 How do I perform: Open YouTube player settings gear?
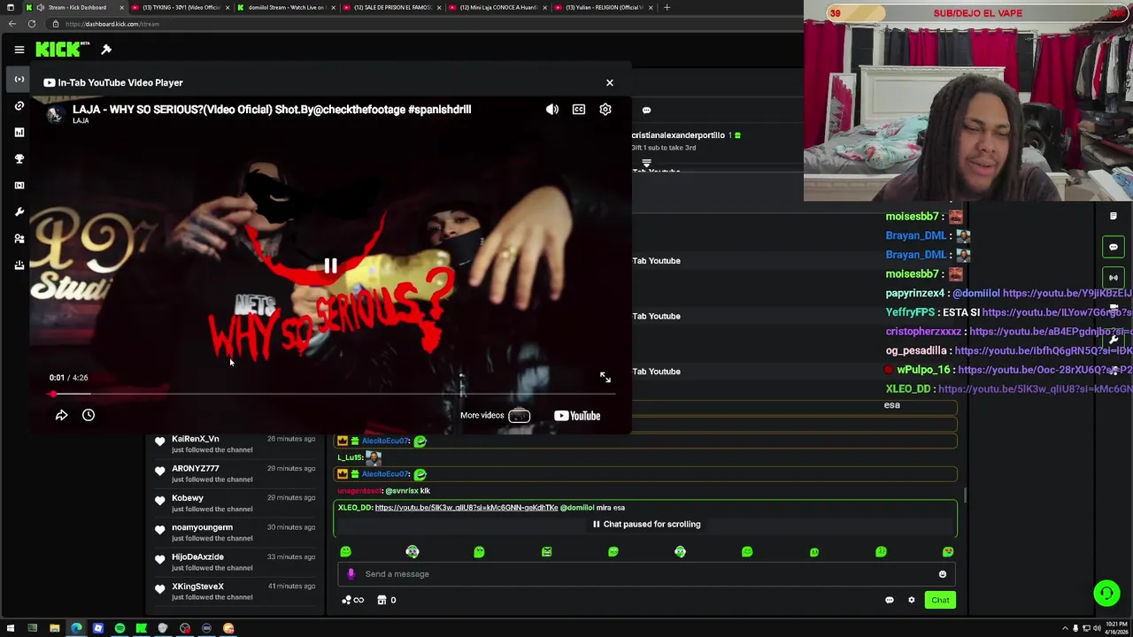pos(605,110)
